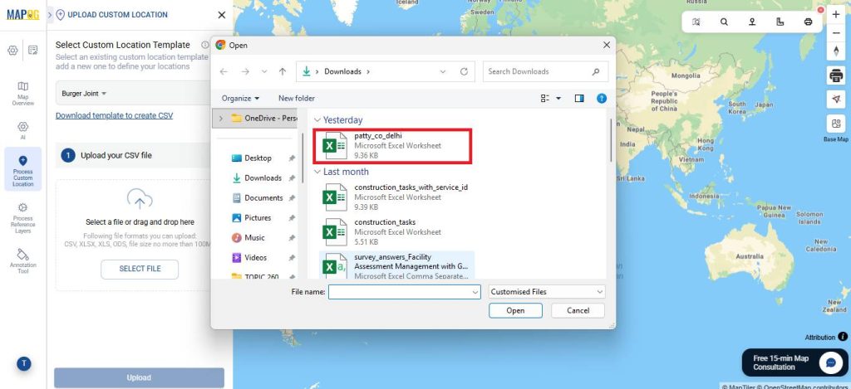Cancel the Open file dialog

point(578,310)
